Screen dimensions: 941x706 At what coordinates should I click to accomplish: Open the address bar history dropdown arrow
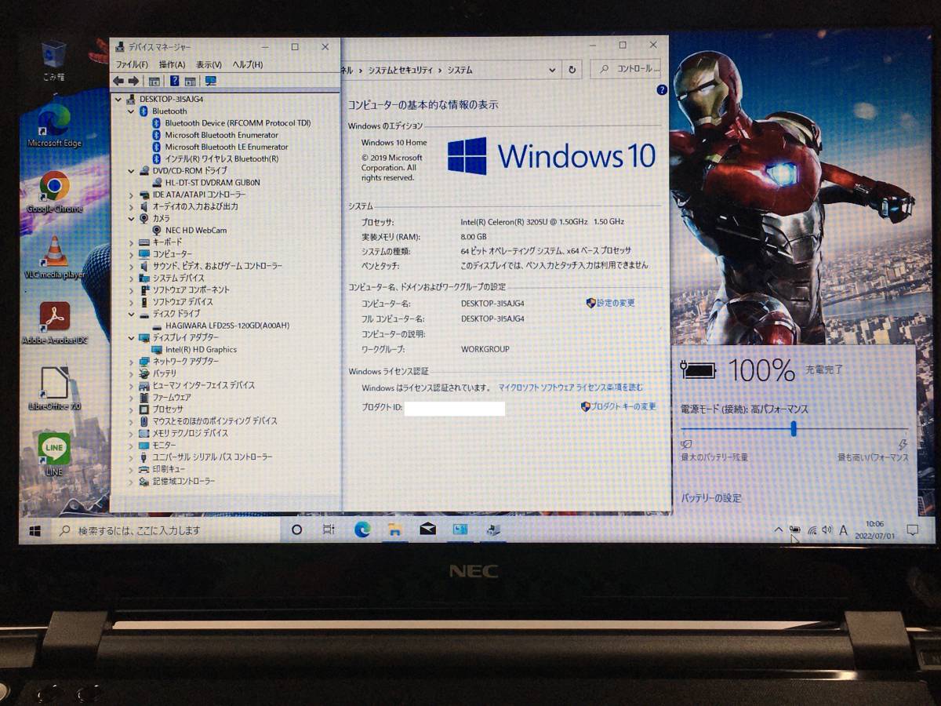pyautogui.click(x=553, y=69)
